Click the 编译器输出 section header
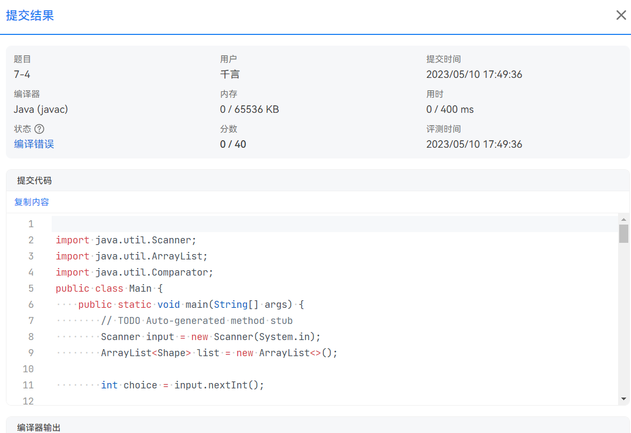 coord(39,428)
